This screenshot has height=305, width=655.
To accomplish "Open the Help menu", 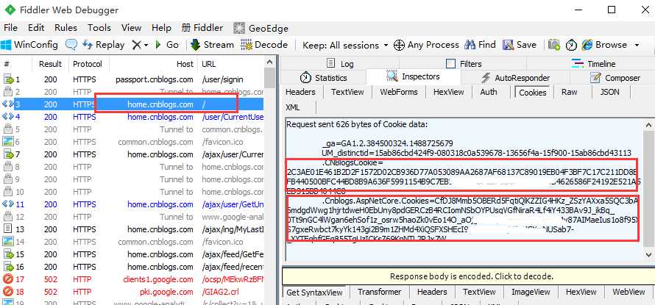I will click(x=161, y=28).
